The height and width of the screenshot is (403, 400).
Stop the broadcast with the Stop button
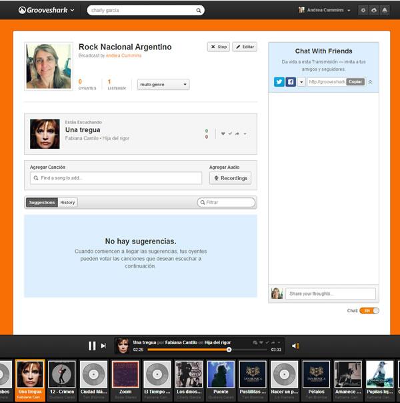pyautogui.click(x=219, y=47)
